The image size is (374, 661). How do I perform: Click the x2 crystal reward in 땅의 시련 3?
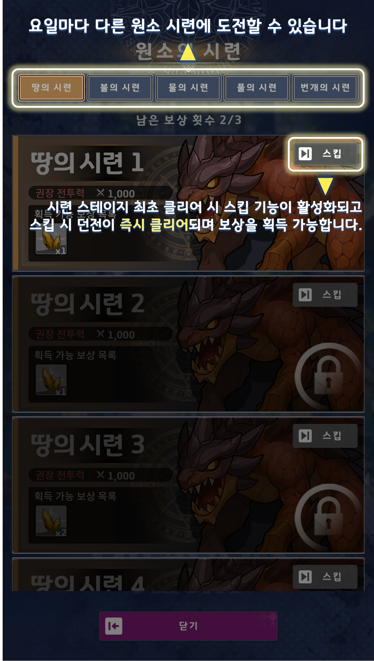tap(51, 521)
